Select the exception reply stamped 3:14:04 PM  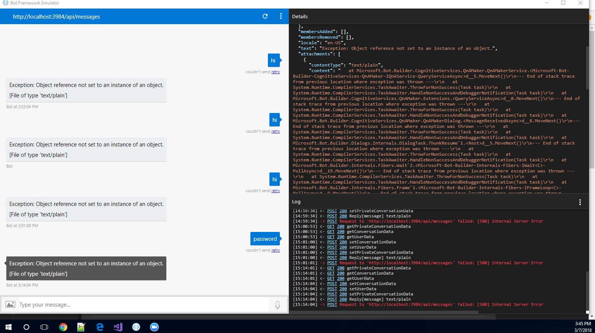point(86,268)
